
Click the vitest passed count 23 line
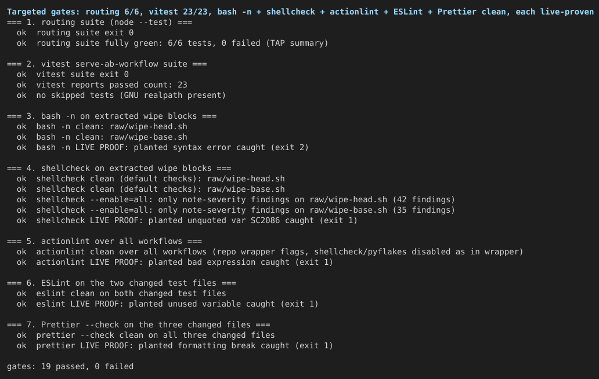coord(102,85)
